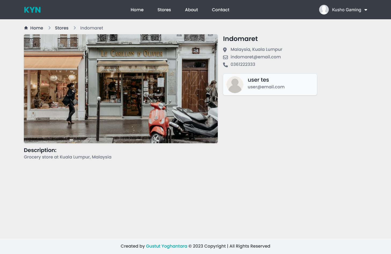Click the Indomaret breadcrumb text
This screenshot has width=391, height=254.
coord(91,28)
